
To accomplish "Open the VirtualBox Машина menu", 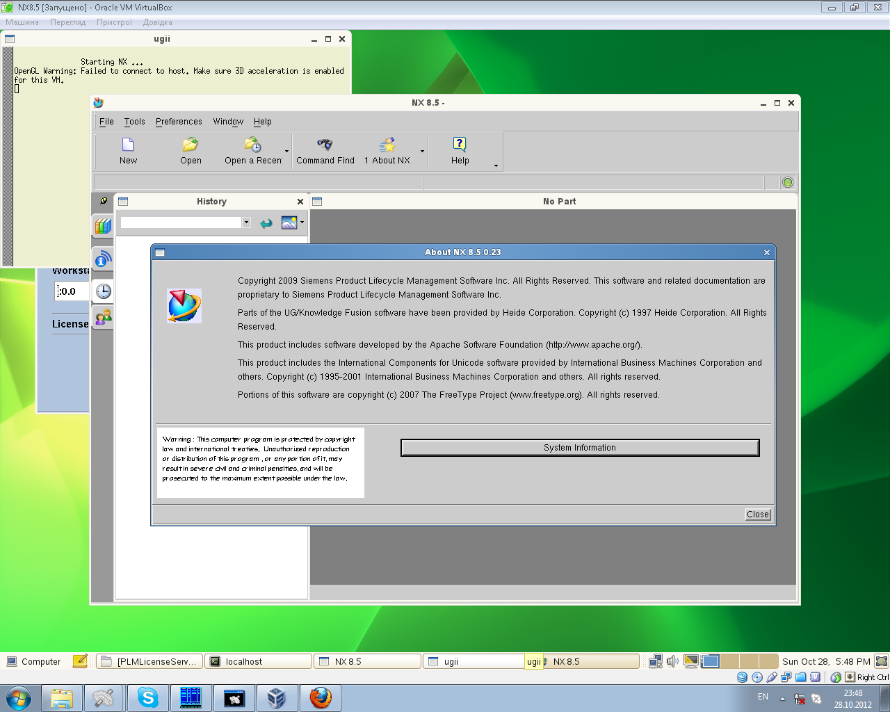I will (22, 22).
